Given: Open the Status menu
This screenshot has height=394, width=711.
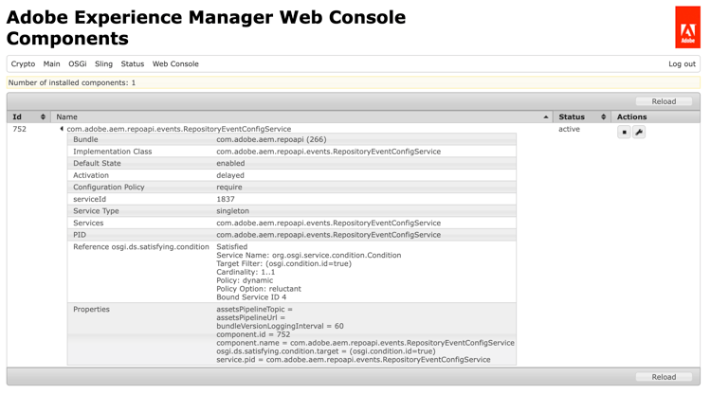Looking at the screenshot, I should (x=133, y=63).
